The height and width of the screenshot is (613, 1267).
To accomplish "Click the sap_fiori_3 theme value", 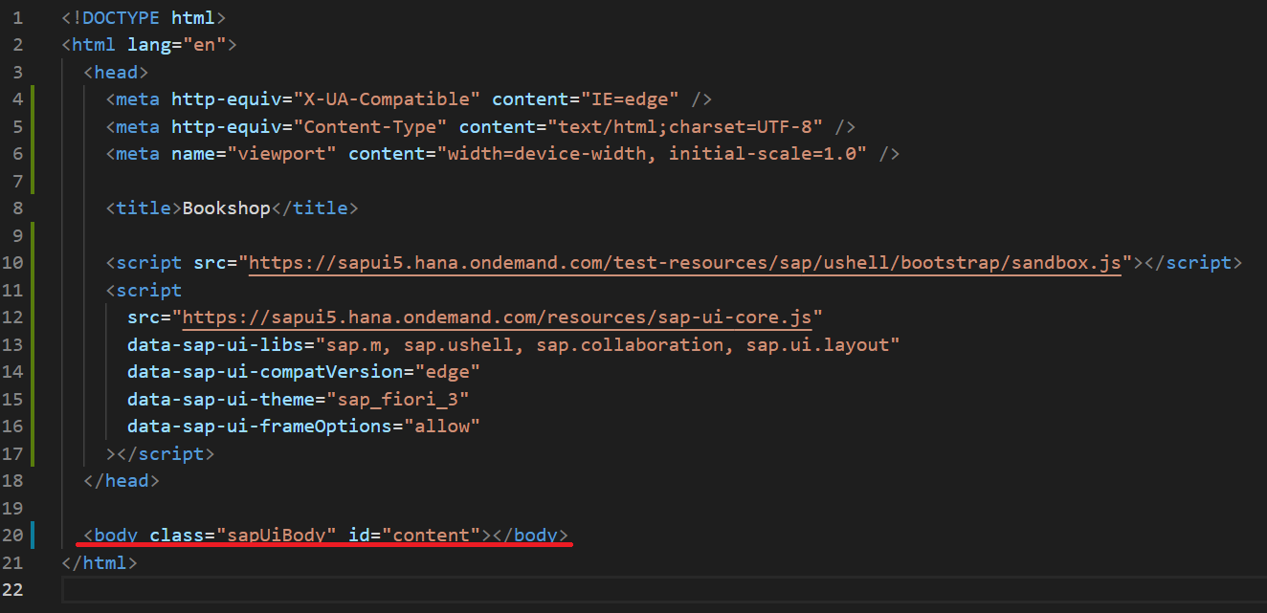I will tap(401, 399).
